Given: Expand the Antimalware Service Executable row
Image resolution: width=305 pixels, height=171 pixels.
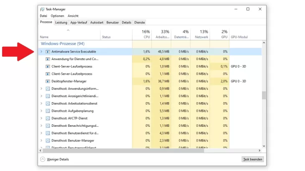Looking at the screenshot, I should point(41,52).
